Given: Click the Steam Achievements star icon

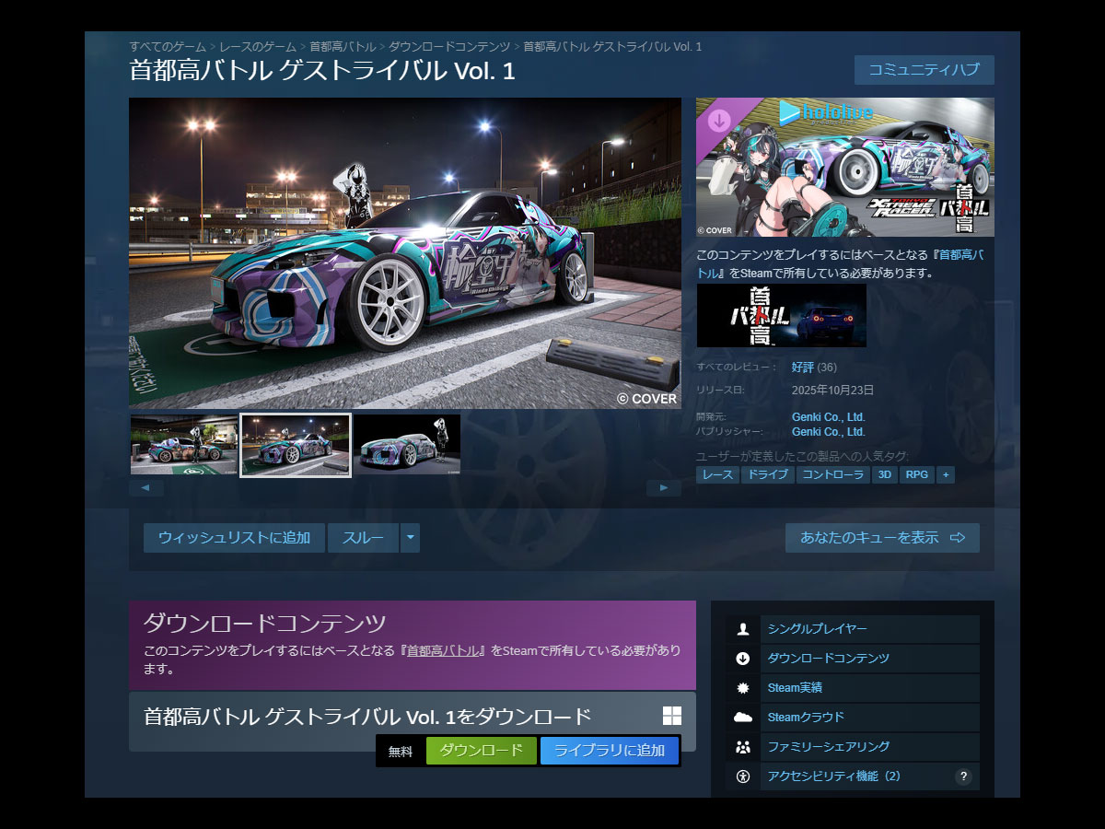Looking at the screenshot, I should [x=743, y=688].
